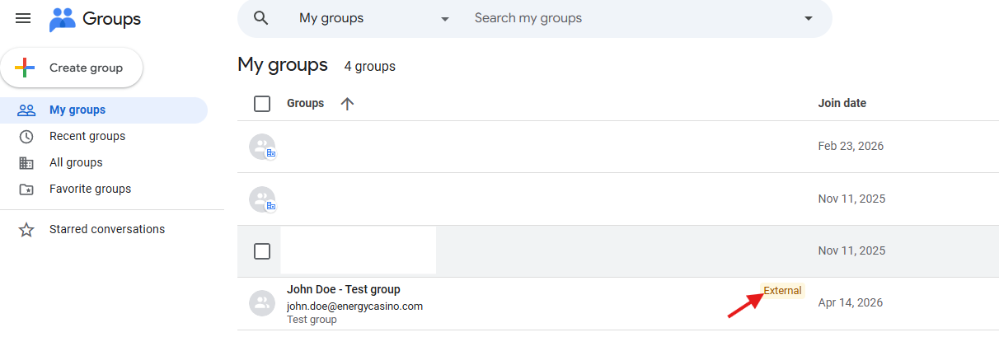
Task: Open the John Doe - Test group
Action: pos(344,289)
